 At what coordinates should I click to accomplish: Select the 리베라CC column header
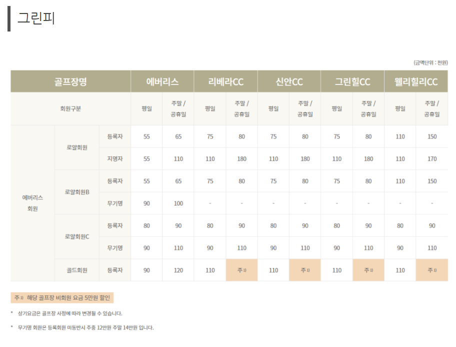coord(225,81)
